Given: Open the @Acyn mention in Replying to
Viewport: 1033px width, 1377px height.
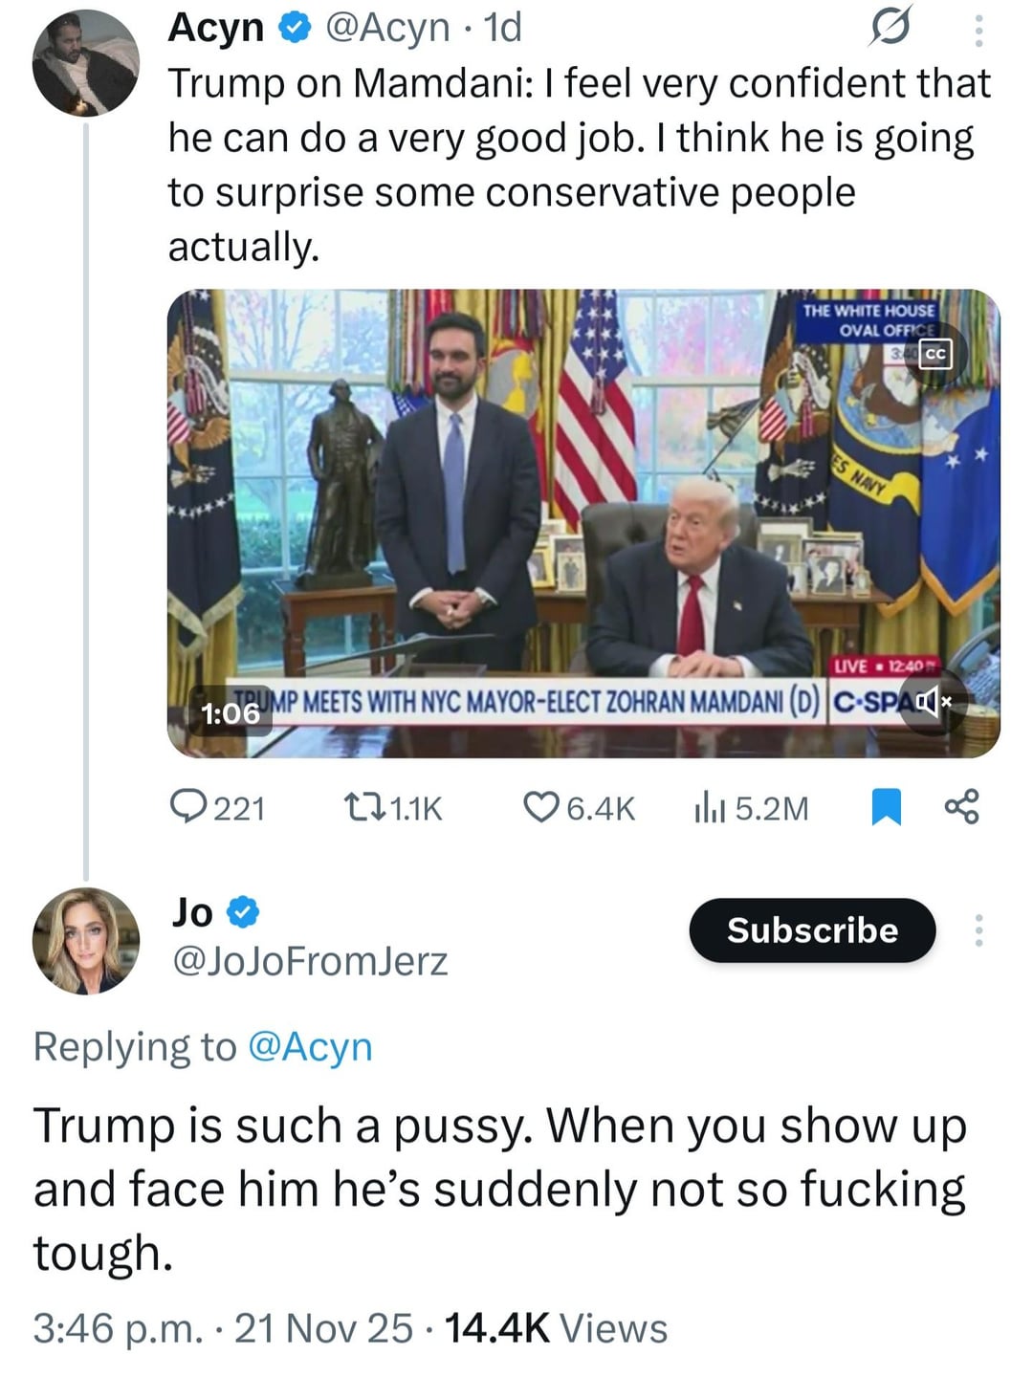Looking at the screenshot, I should click(x=310, y=1046).
